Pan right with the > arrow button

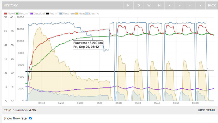click(x=200, y=5)
